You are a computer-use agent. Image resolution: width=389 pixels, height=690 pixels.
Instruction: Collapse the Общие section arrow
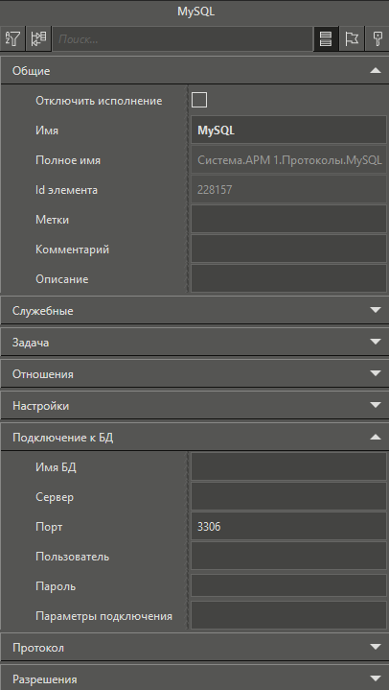375,70
